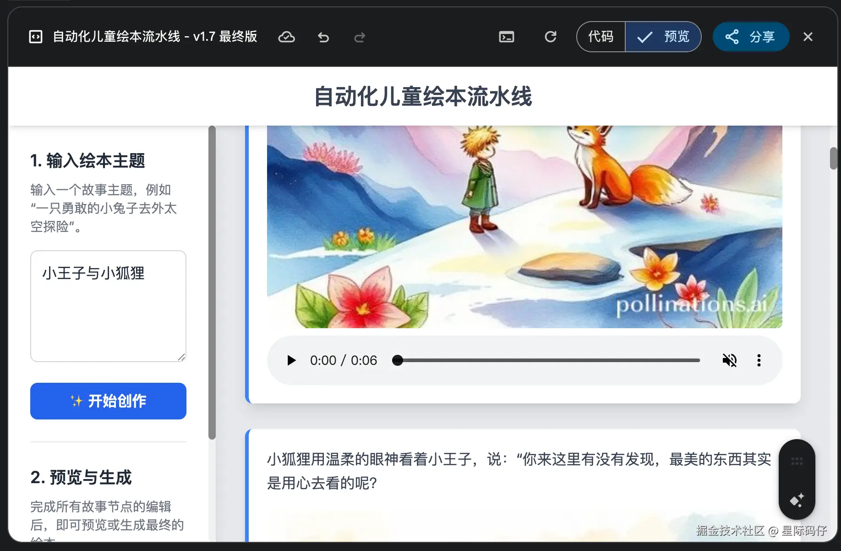Click the audio progress slider knob
This screenshot has height=551, width=841.
pos(398,360)
